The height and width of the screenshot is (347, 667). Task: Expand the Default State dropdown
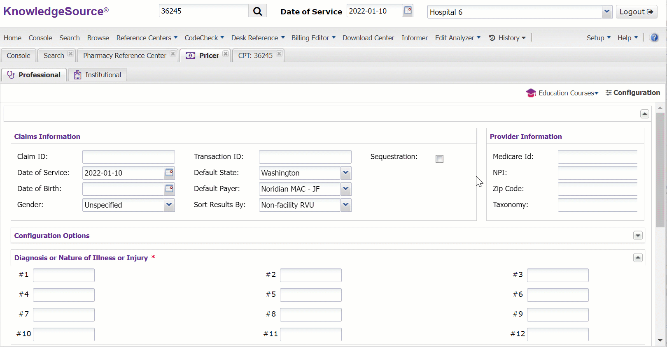346,173
